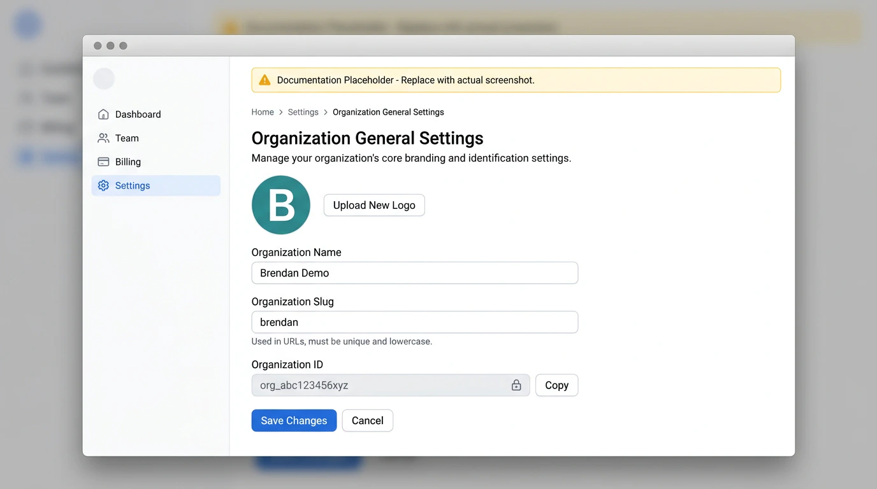Click the gray avatar circle above the sidebar
The height and width of the screenshot is (489, 877).
tap(104, 78)
